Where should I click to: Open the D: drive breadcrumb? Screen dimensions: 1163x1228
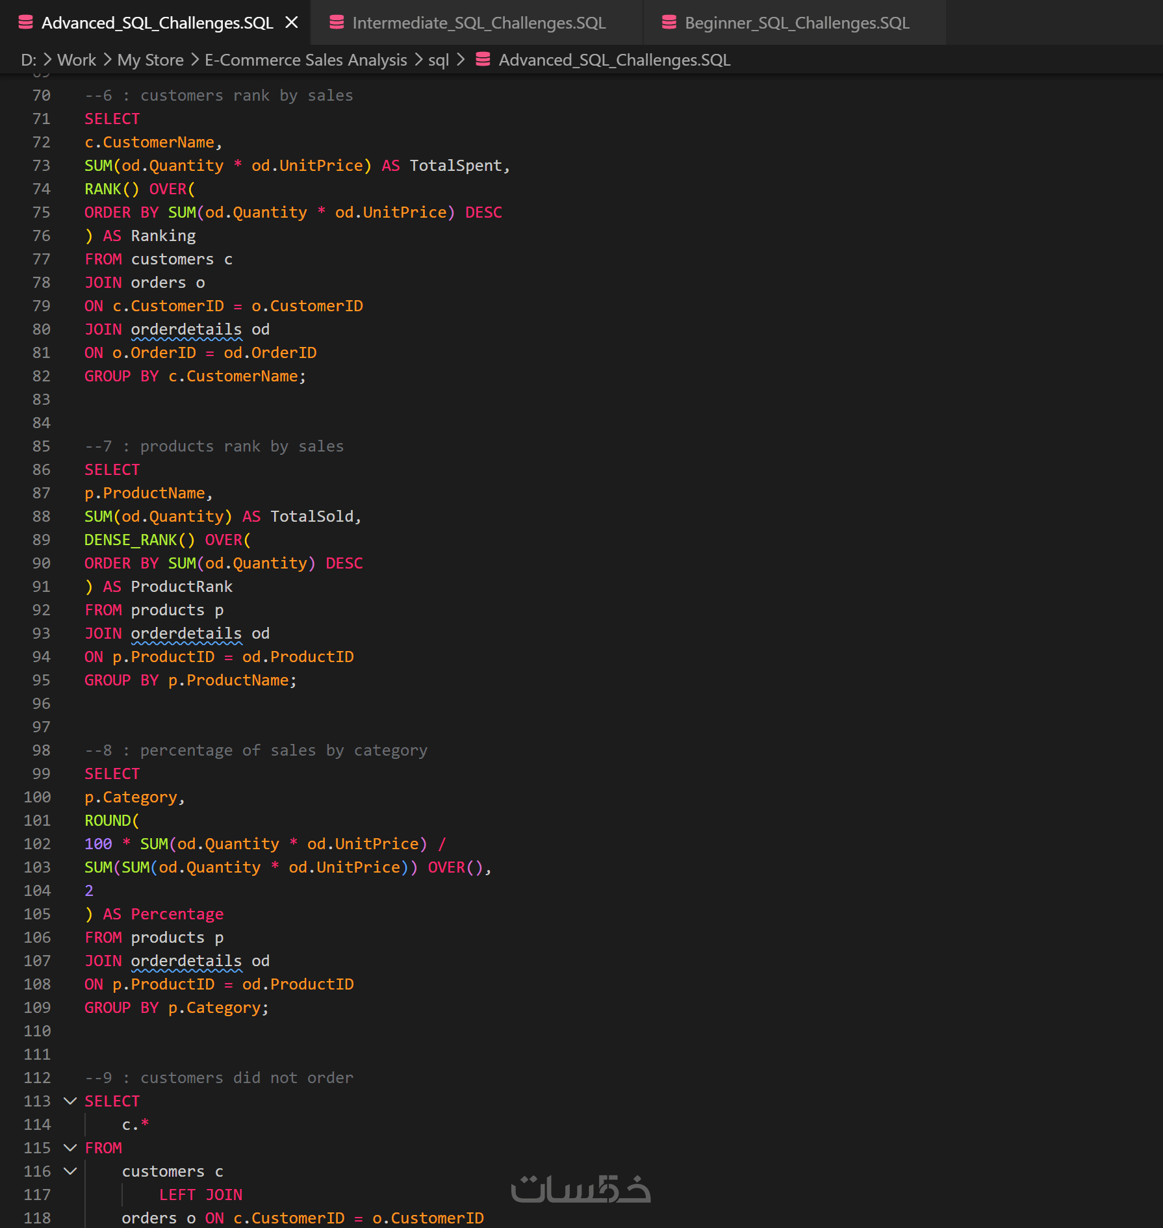click(29, 60)
